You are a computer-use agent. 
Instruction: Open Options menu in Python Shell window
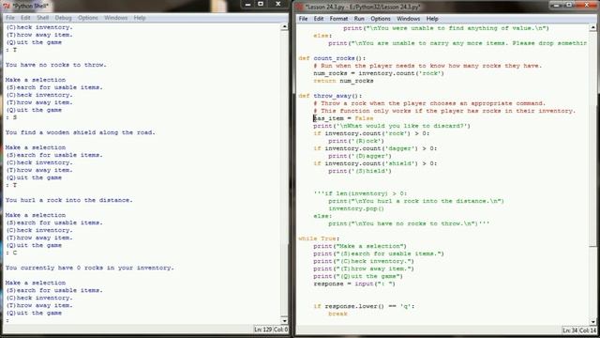pyautogui.click(x=88, y=18)
